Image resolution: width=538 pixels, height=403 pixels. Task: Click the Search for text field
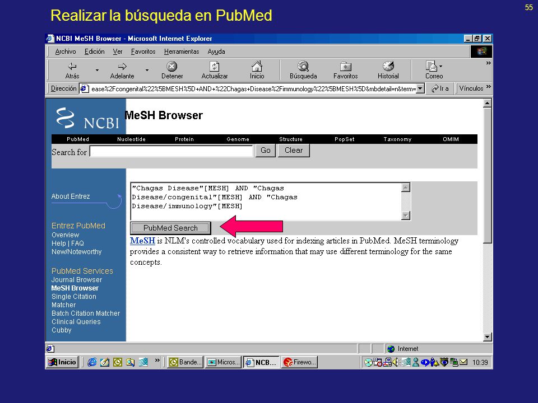(171, 151)
